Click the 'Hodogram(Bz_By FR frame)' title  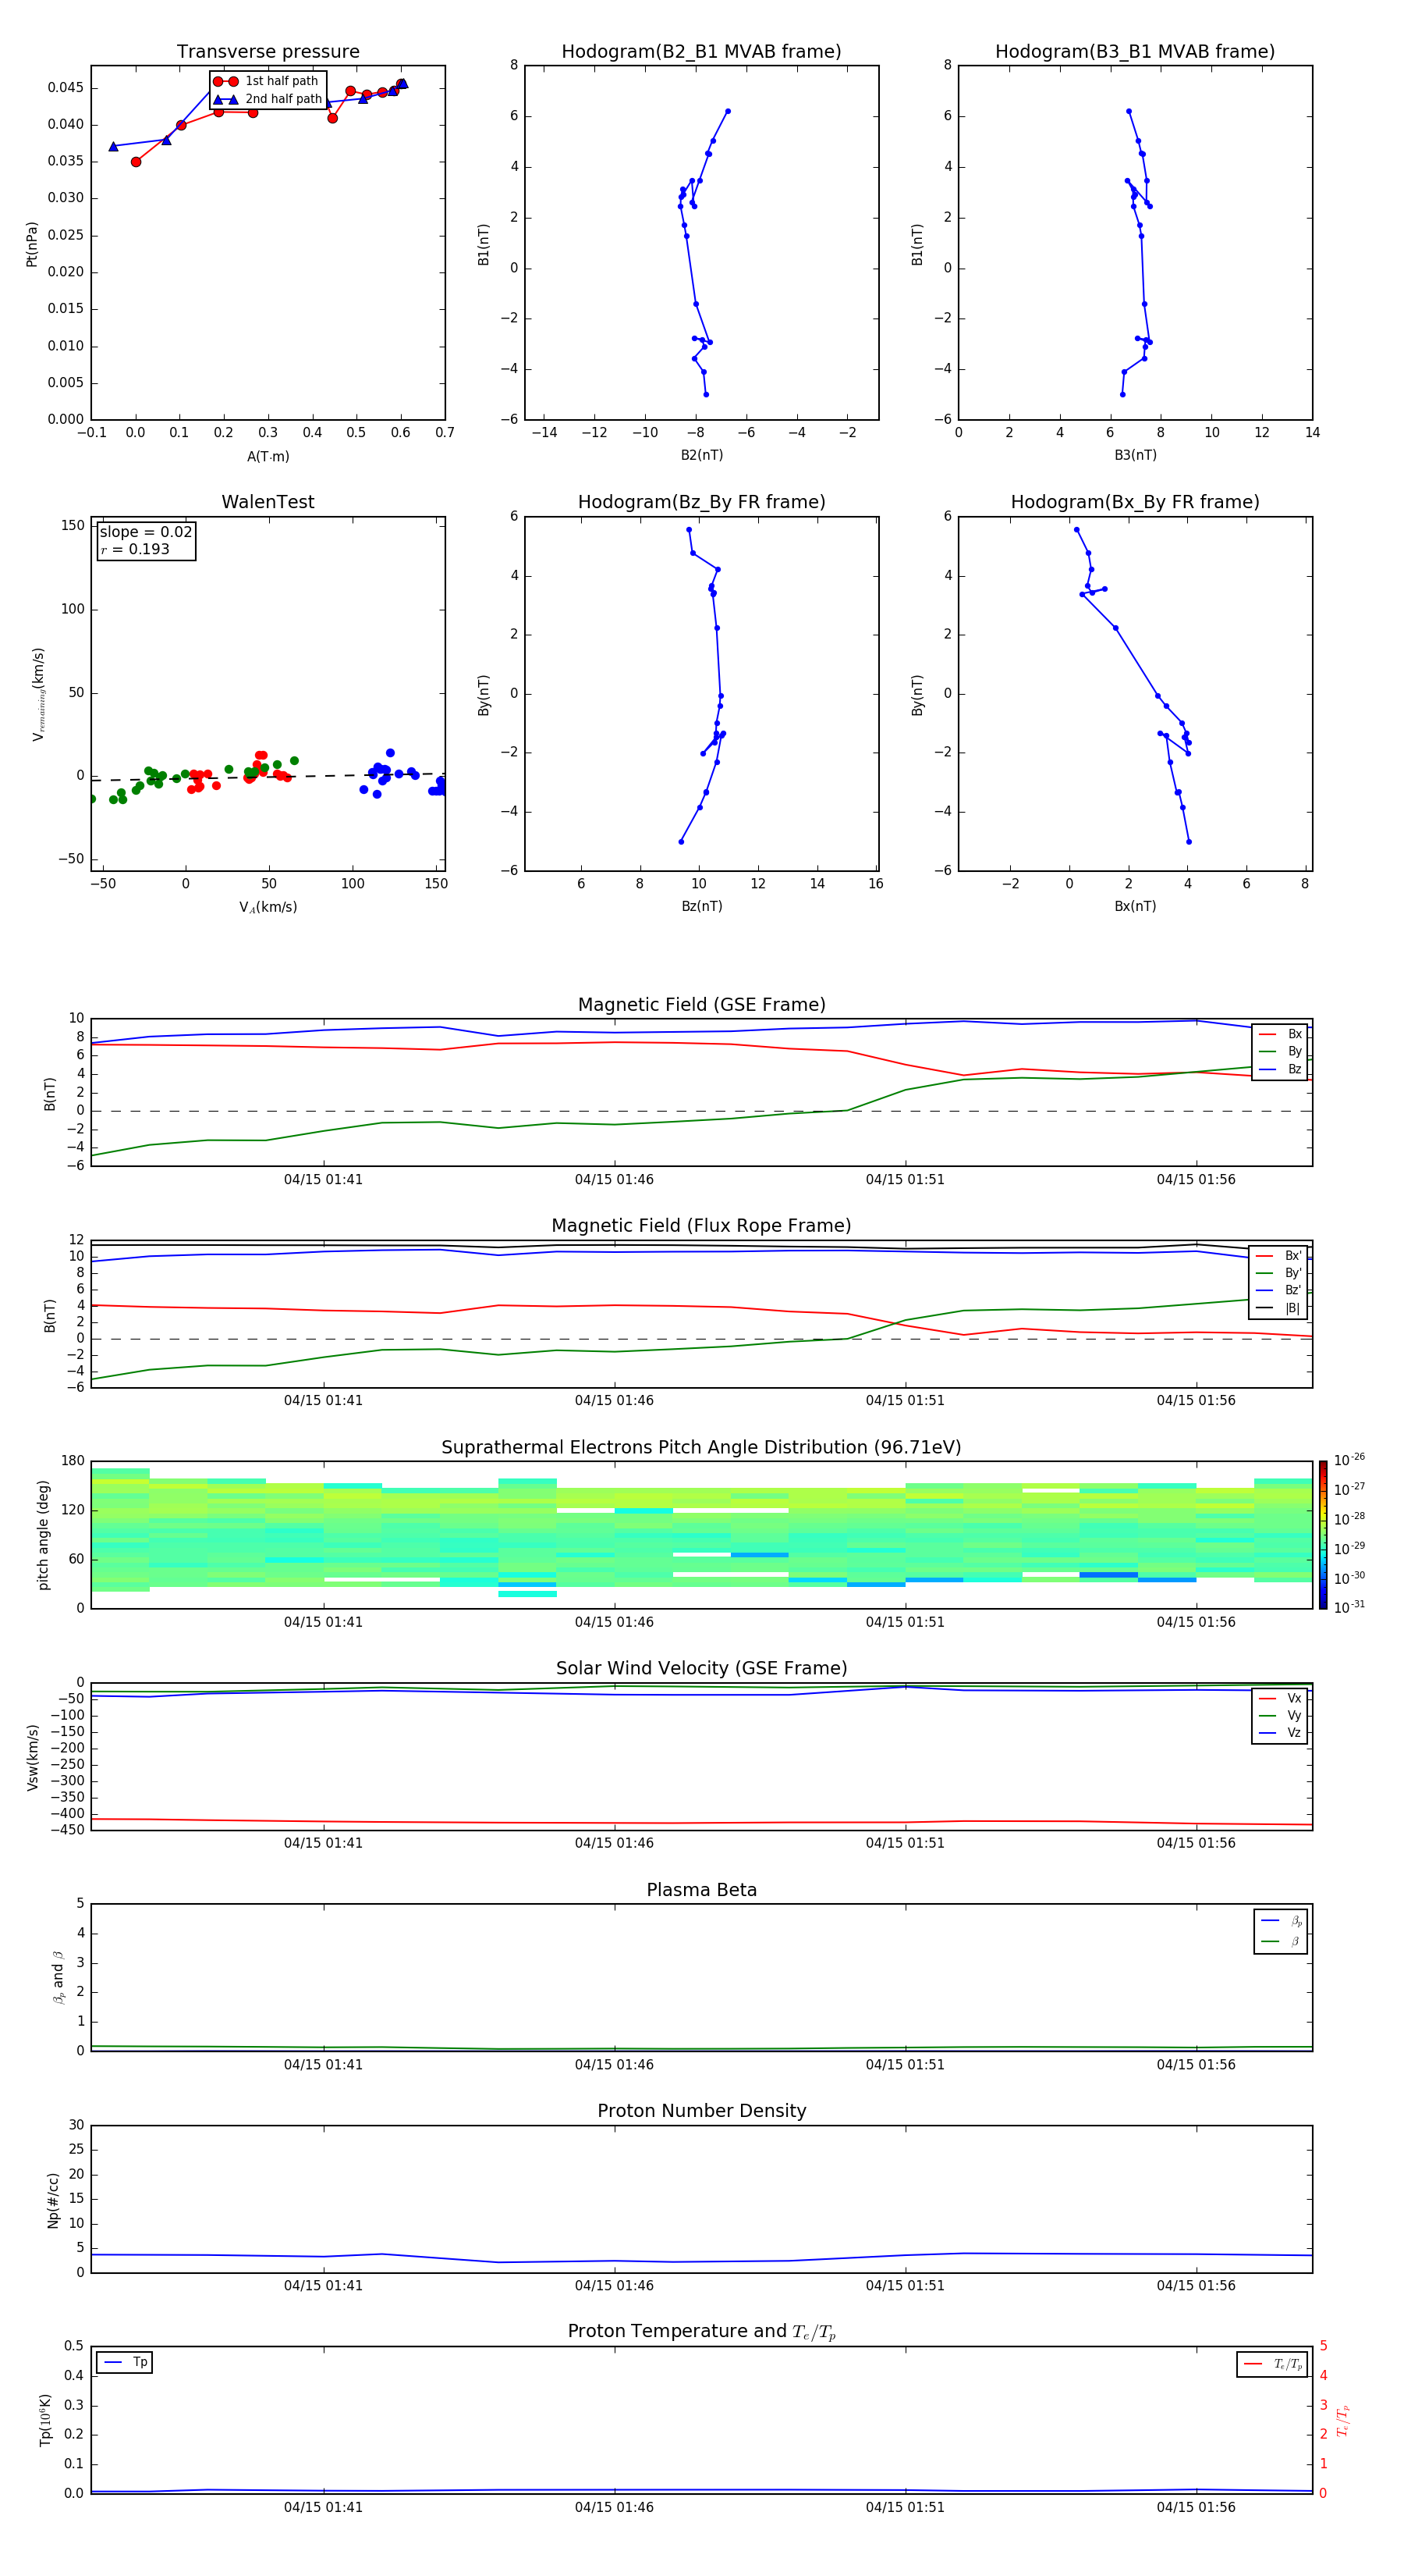click(700, 502)
